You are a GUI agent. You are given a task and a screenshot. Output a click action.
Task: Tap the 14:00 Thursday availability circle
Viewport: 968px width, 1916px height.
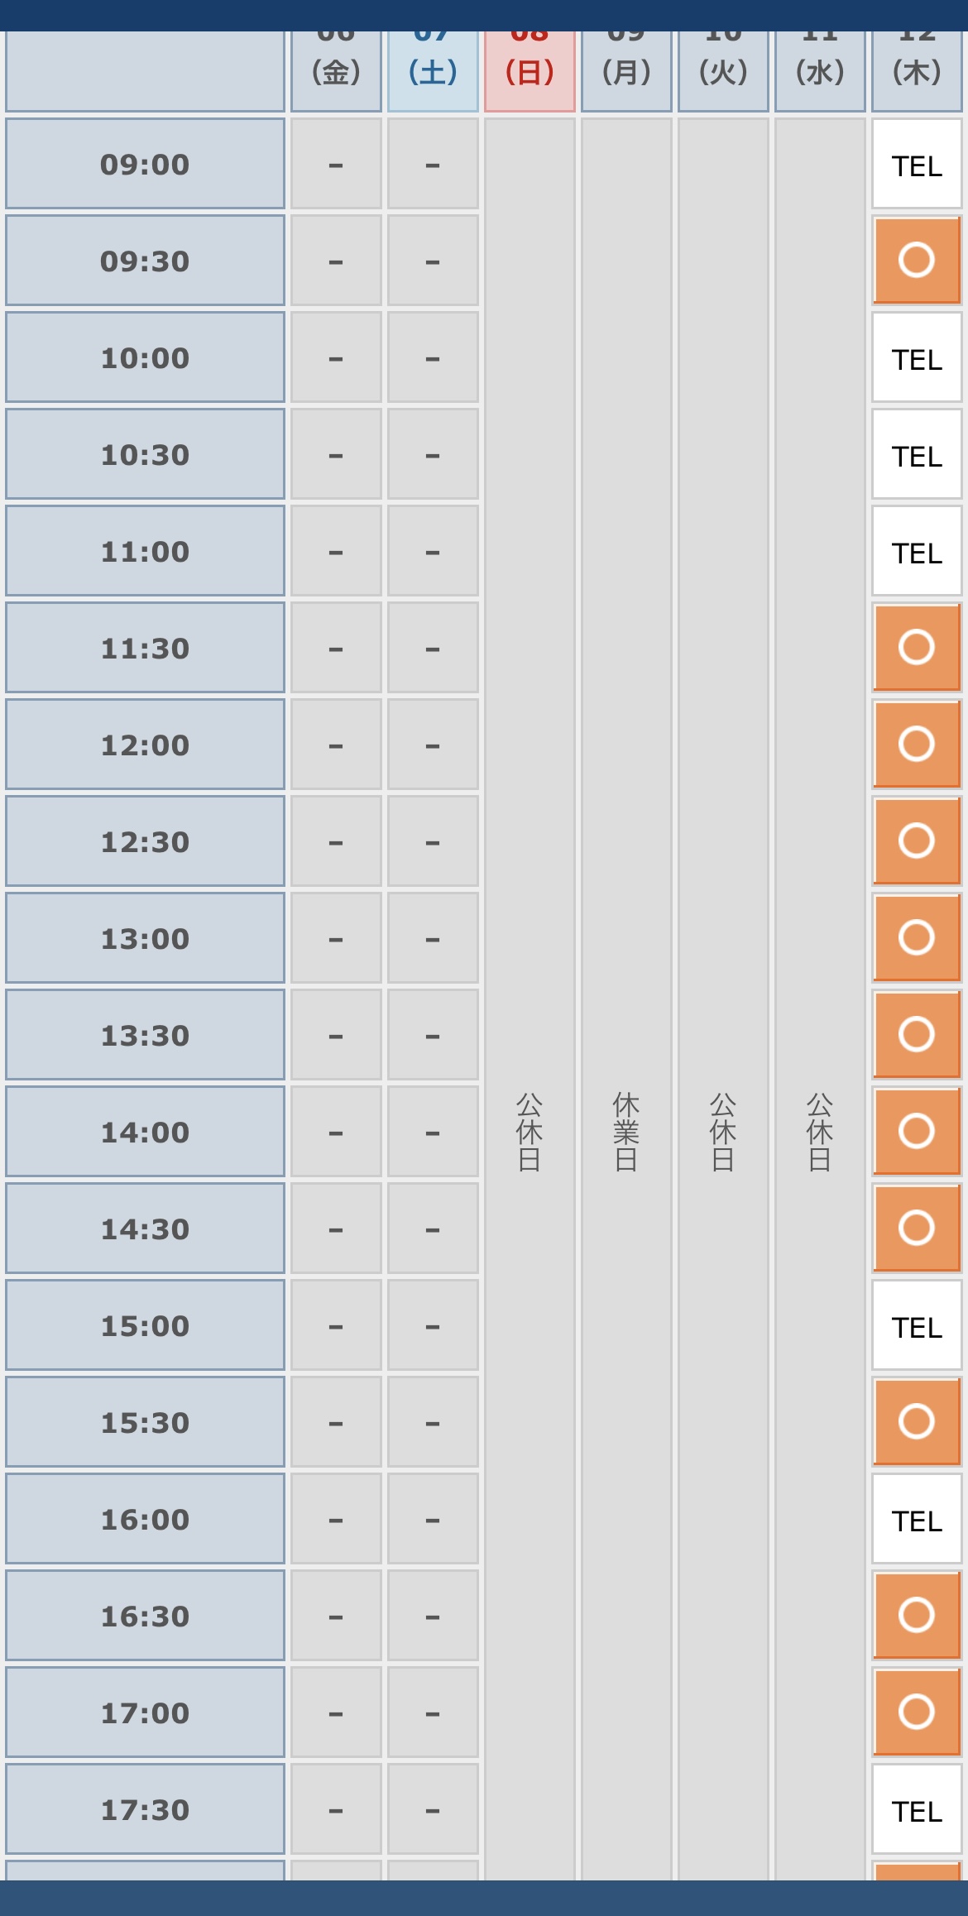pos(917,1132)
